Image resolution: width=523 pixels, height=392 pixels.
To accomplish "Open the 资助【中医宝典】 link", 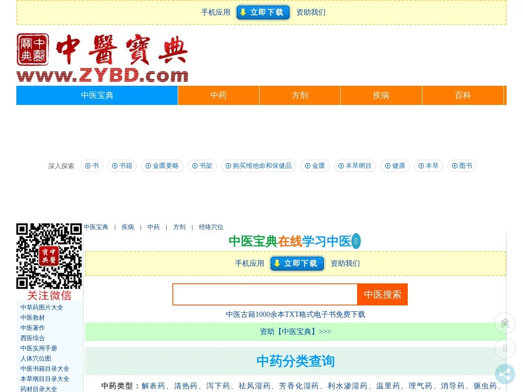I will pyautogui.click(x=295, y=332).
